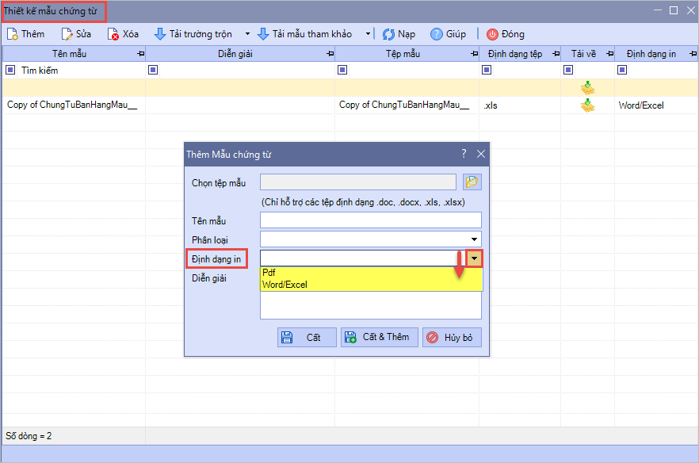The width and height of the screenshot is (699, 463).
Task: Collapse the Định dạng in dropdown arrow
Action: click(474, 258)
